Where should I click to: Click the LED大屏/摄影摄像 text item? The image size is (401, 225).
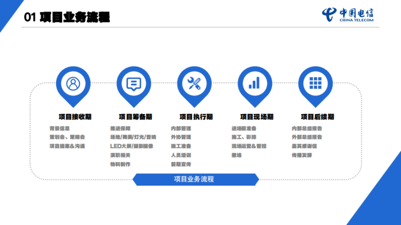[x=132, y=146]
